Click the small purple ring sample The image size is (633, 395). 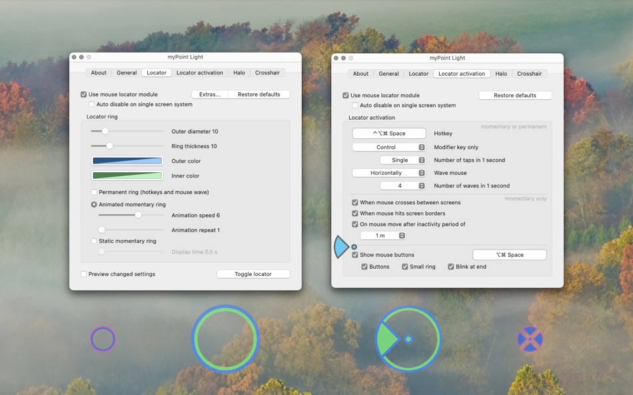(103, 339)
